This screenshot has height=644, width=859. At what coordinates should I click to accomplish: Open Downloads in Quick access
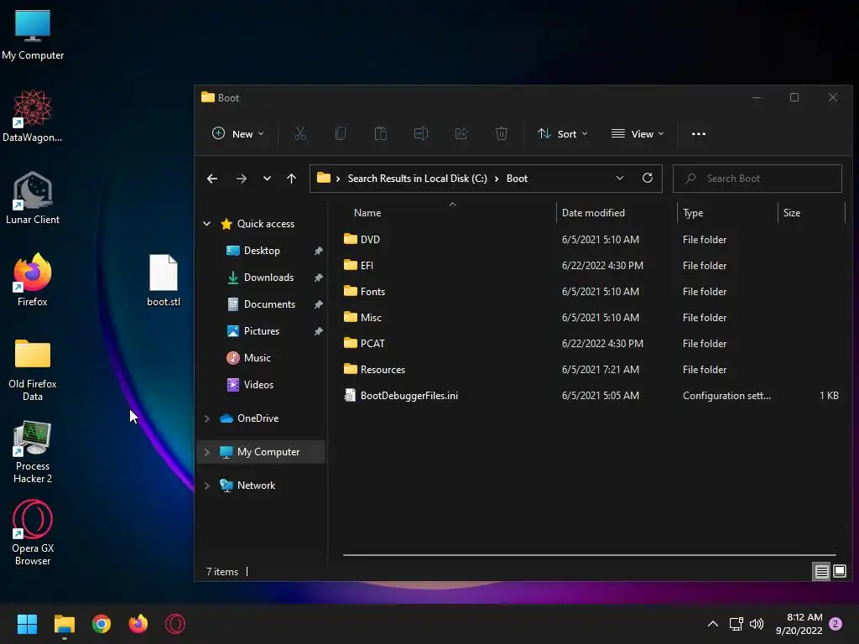(268, 277)
